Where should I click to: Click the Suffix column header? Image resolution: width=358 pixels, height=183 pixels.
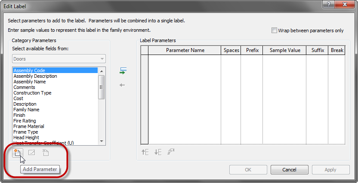[318, 50]
